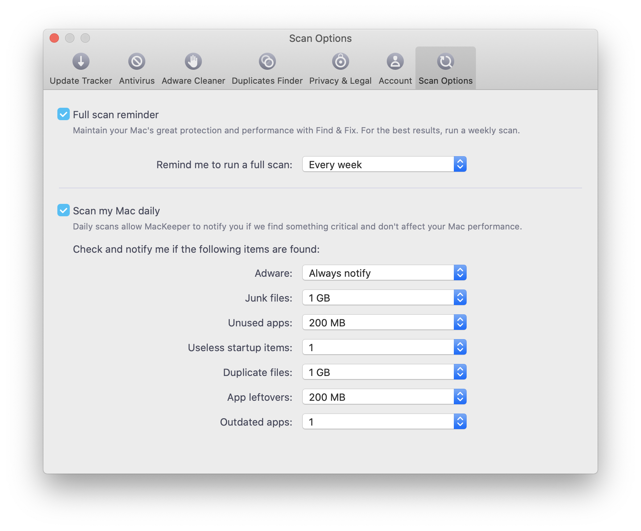The image size is (641, 531).
Task: Click the 'Remind me to run a full scan:' label
Action: tap(224, 165)
